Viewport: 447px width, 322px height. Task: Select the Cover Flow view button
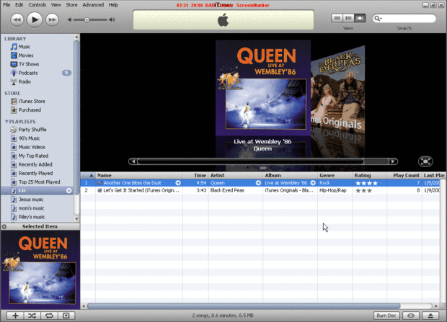(360, 18)
